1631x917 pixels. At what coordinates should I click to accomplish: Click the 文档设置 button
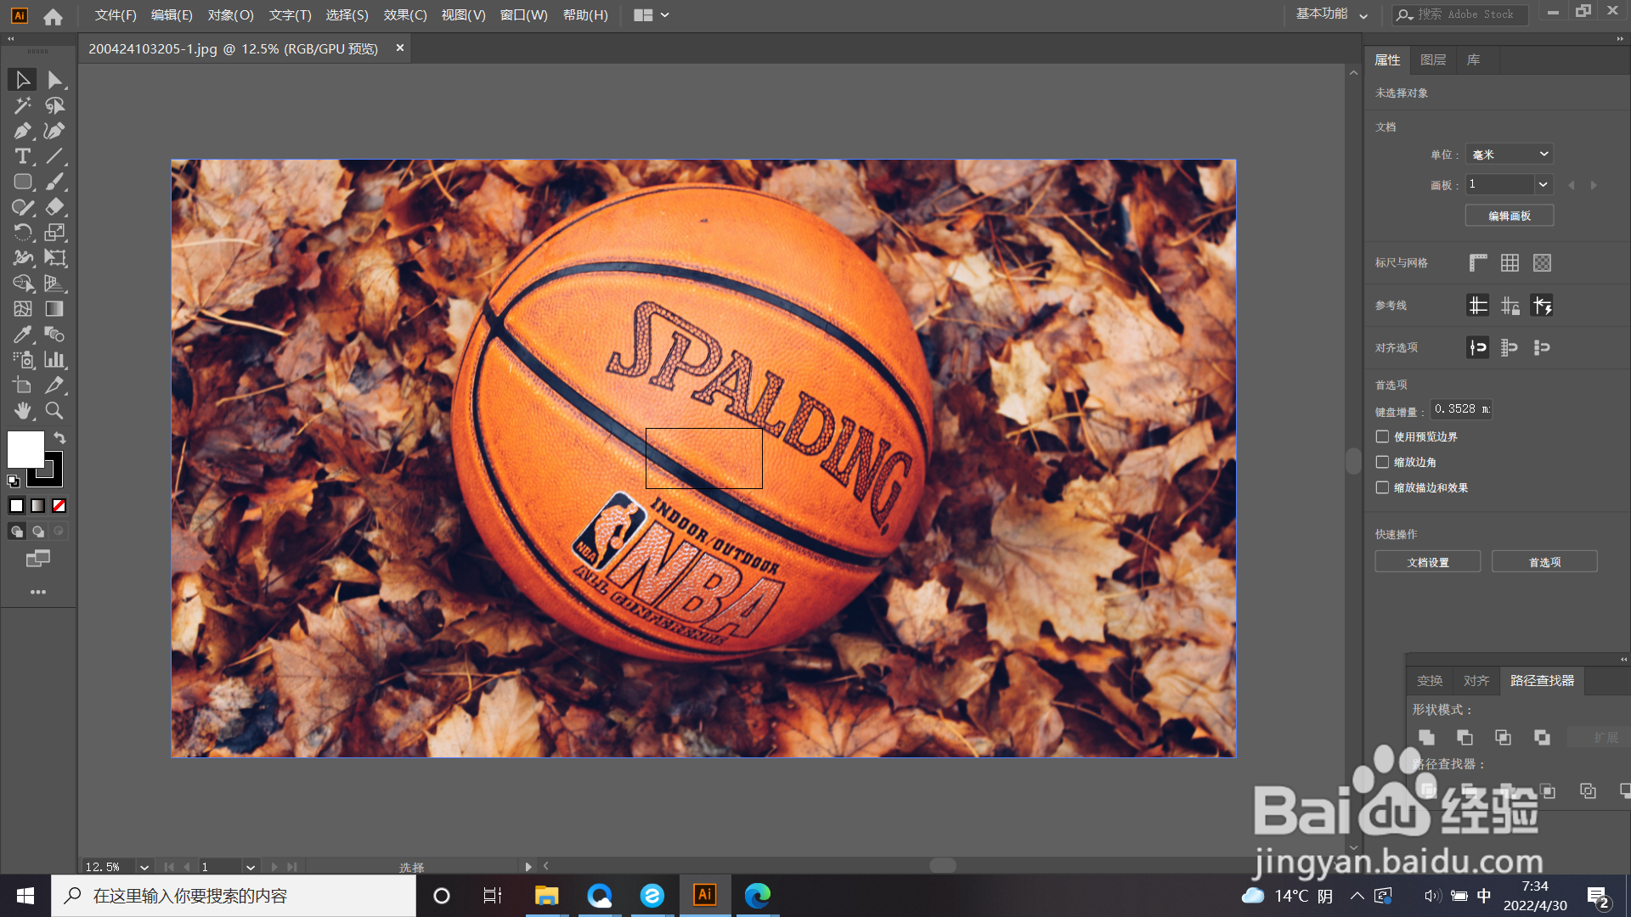point(1428,562)
